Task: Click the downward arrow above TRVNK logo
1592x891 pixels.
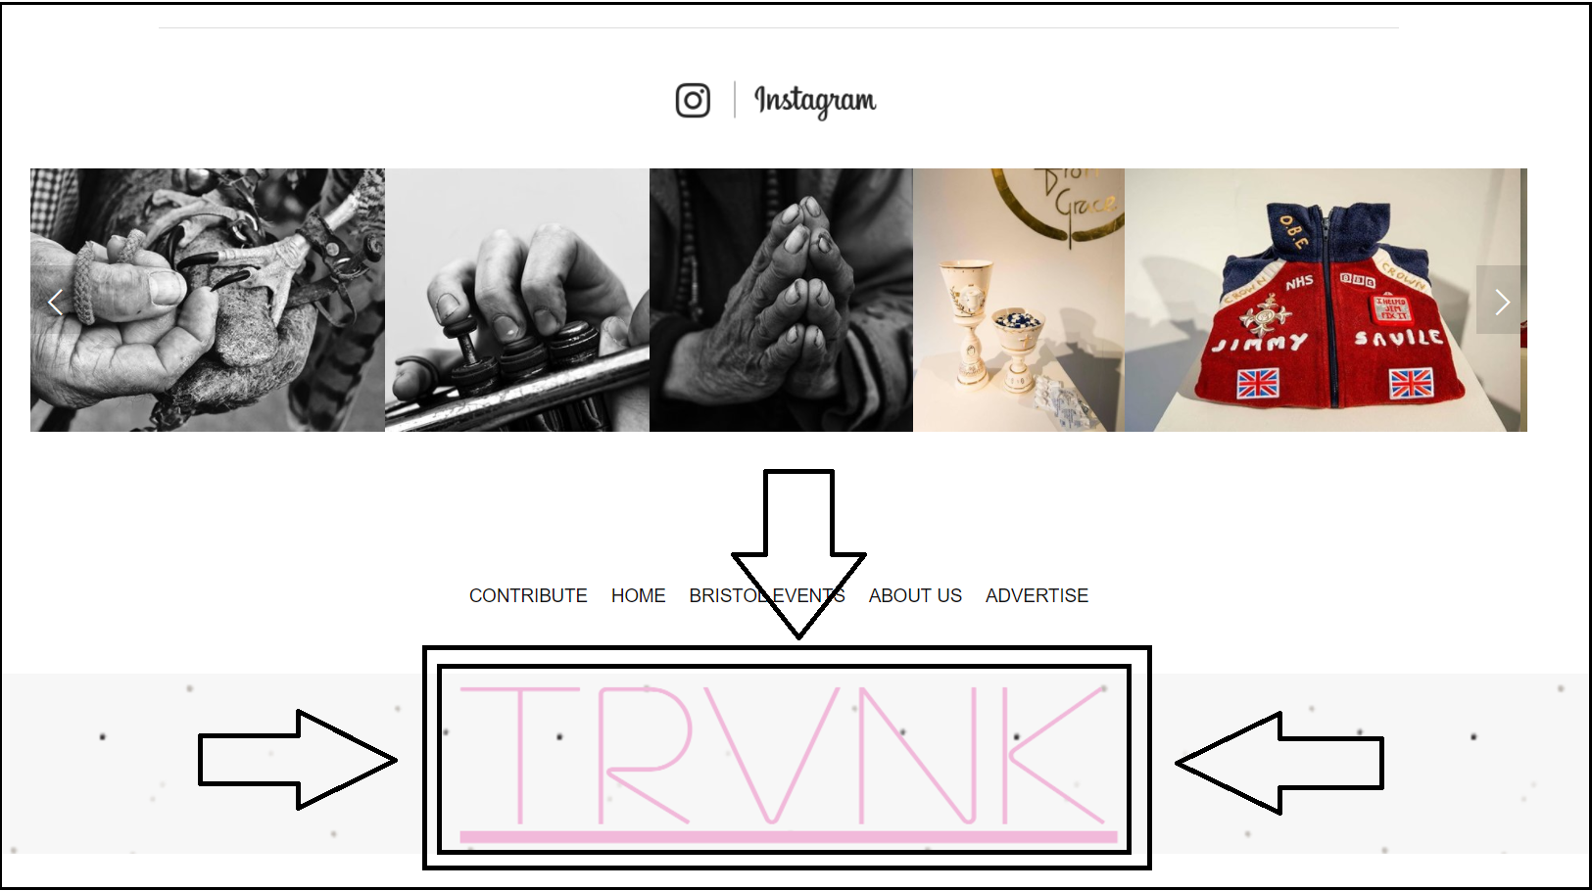Action: (798, 553)
